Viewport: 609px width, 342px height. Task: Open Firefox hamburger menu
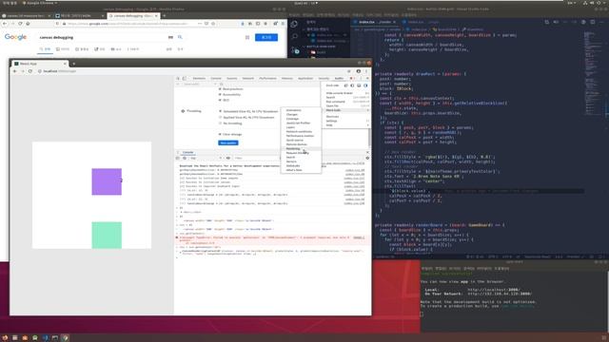(x=283, y=24)
